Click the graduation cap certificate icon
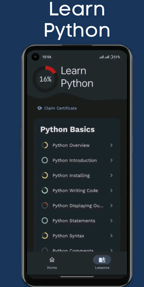Viewport: 144px width, 287px height. (39, 108)
